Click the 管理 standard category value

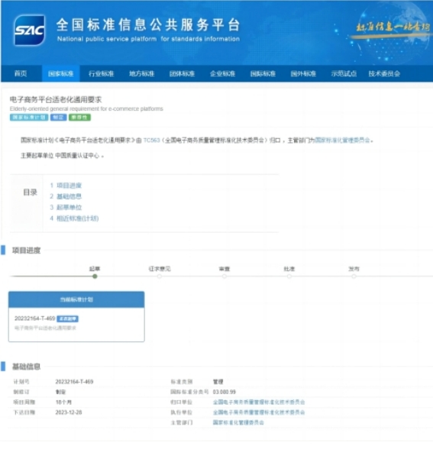coord(218,382)
